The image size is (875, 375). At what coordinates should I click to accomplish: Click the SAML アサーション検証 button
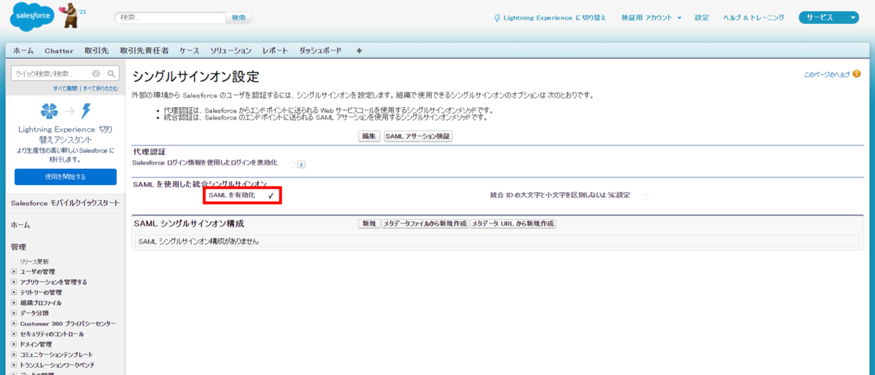coord(418,136)
